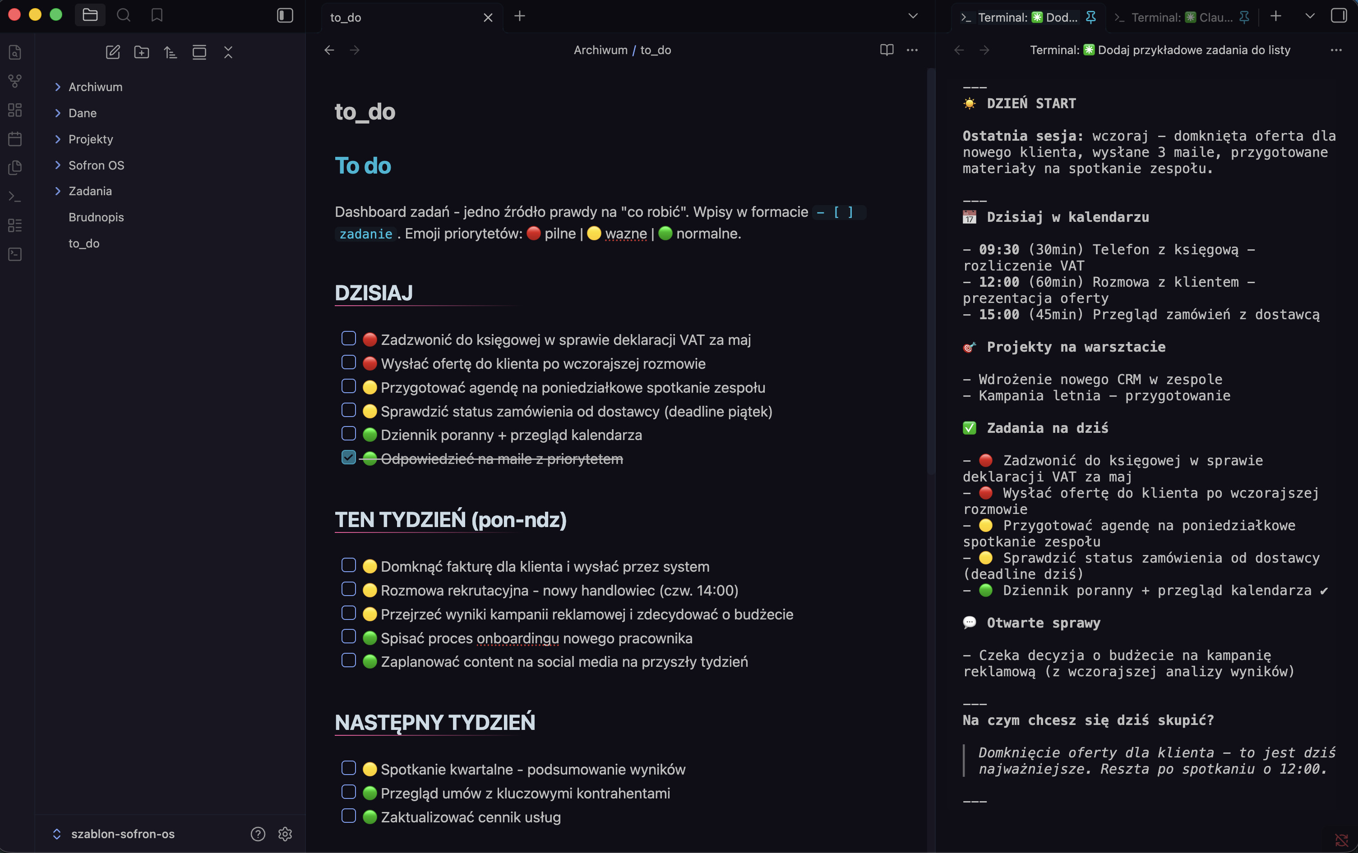The height and width of the screenshot is (853, 1358).
Task: Open more options for to_do note
Action: pyautogui.click(x=912, y=50)
